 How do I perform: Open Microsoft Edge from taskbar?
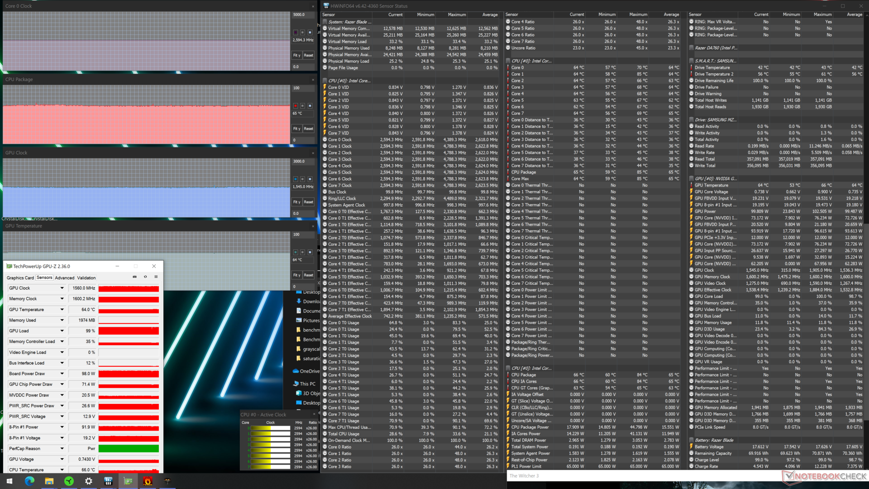[29, 481]
